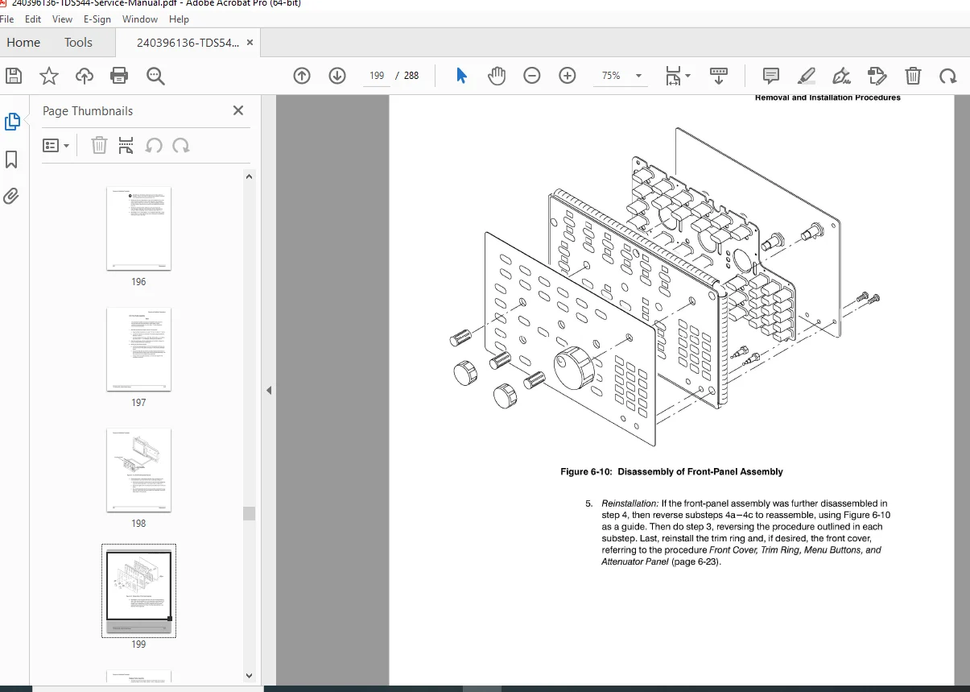
Task: Click the 'Removal and Installation Procedures' page header
Action: pos(828,98)
